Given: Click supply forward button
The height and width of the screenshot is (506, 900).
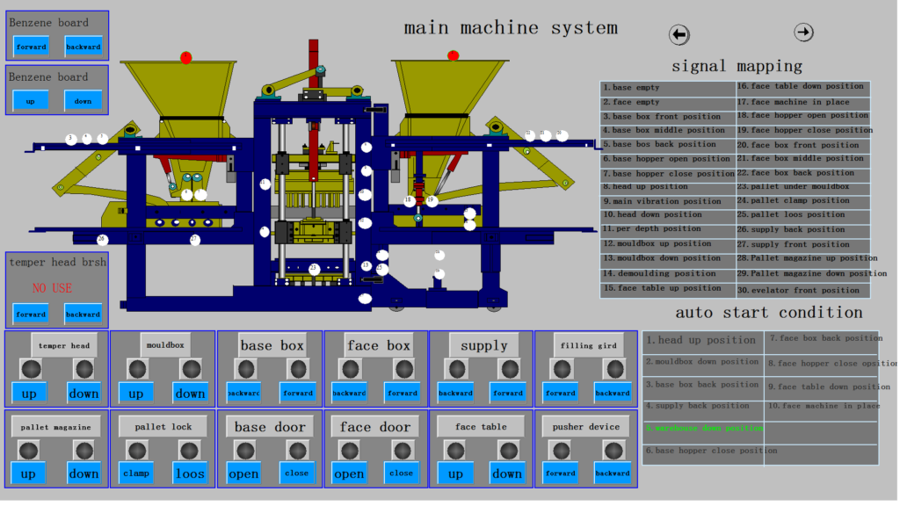Looking at the screenshot, I should click(509, 394).
